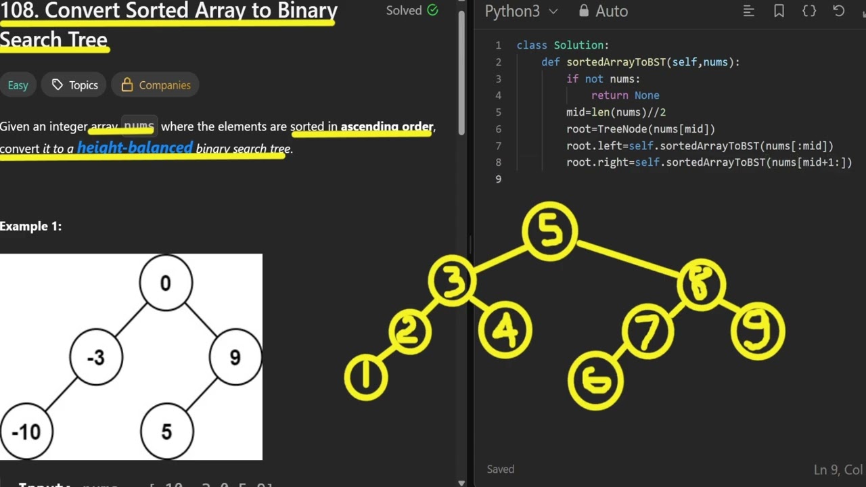The width and height of the screenshot is (866, 487).
Task: Click the 'def sortedArrayToBST(self,nums):' line
Action: (640, 62)
